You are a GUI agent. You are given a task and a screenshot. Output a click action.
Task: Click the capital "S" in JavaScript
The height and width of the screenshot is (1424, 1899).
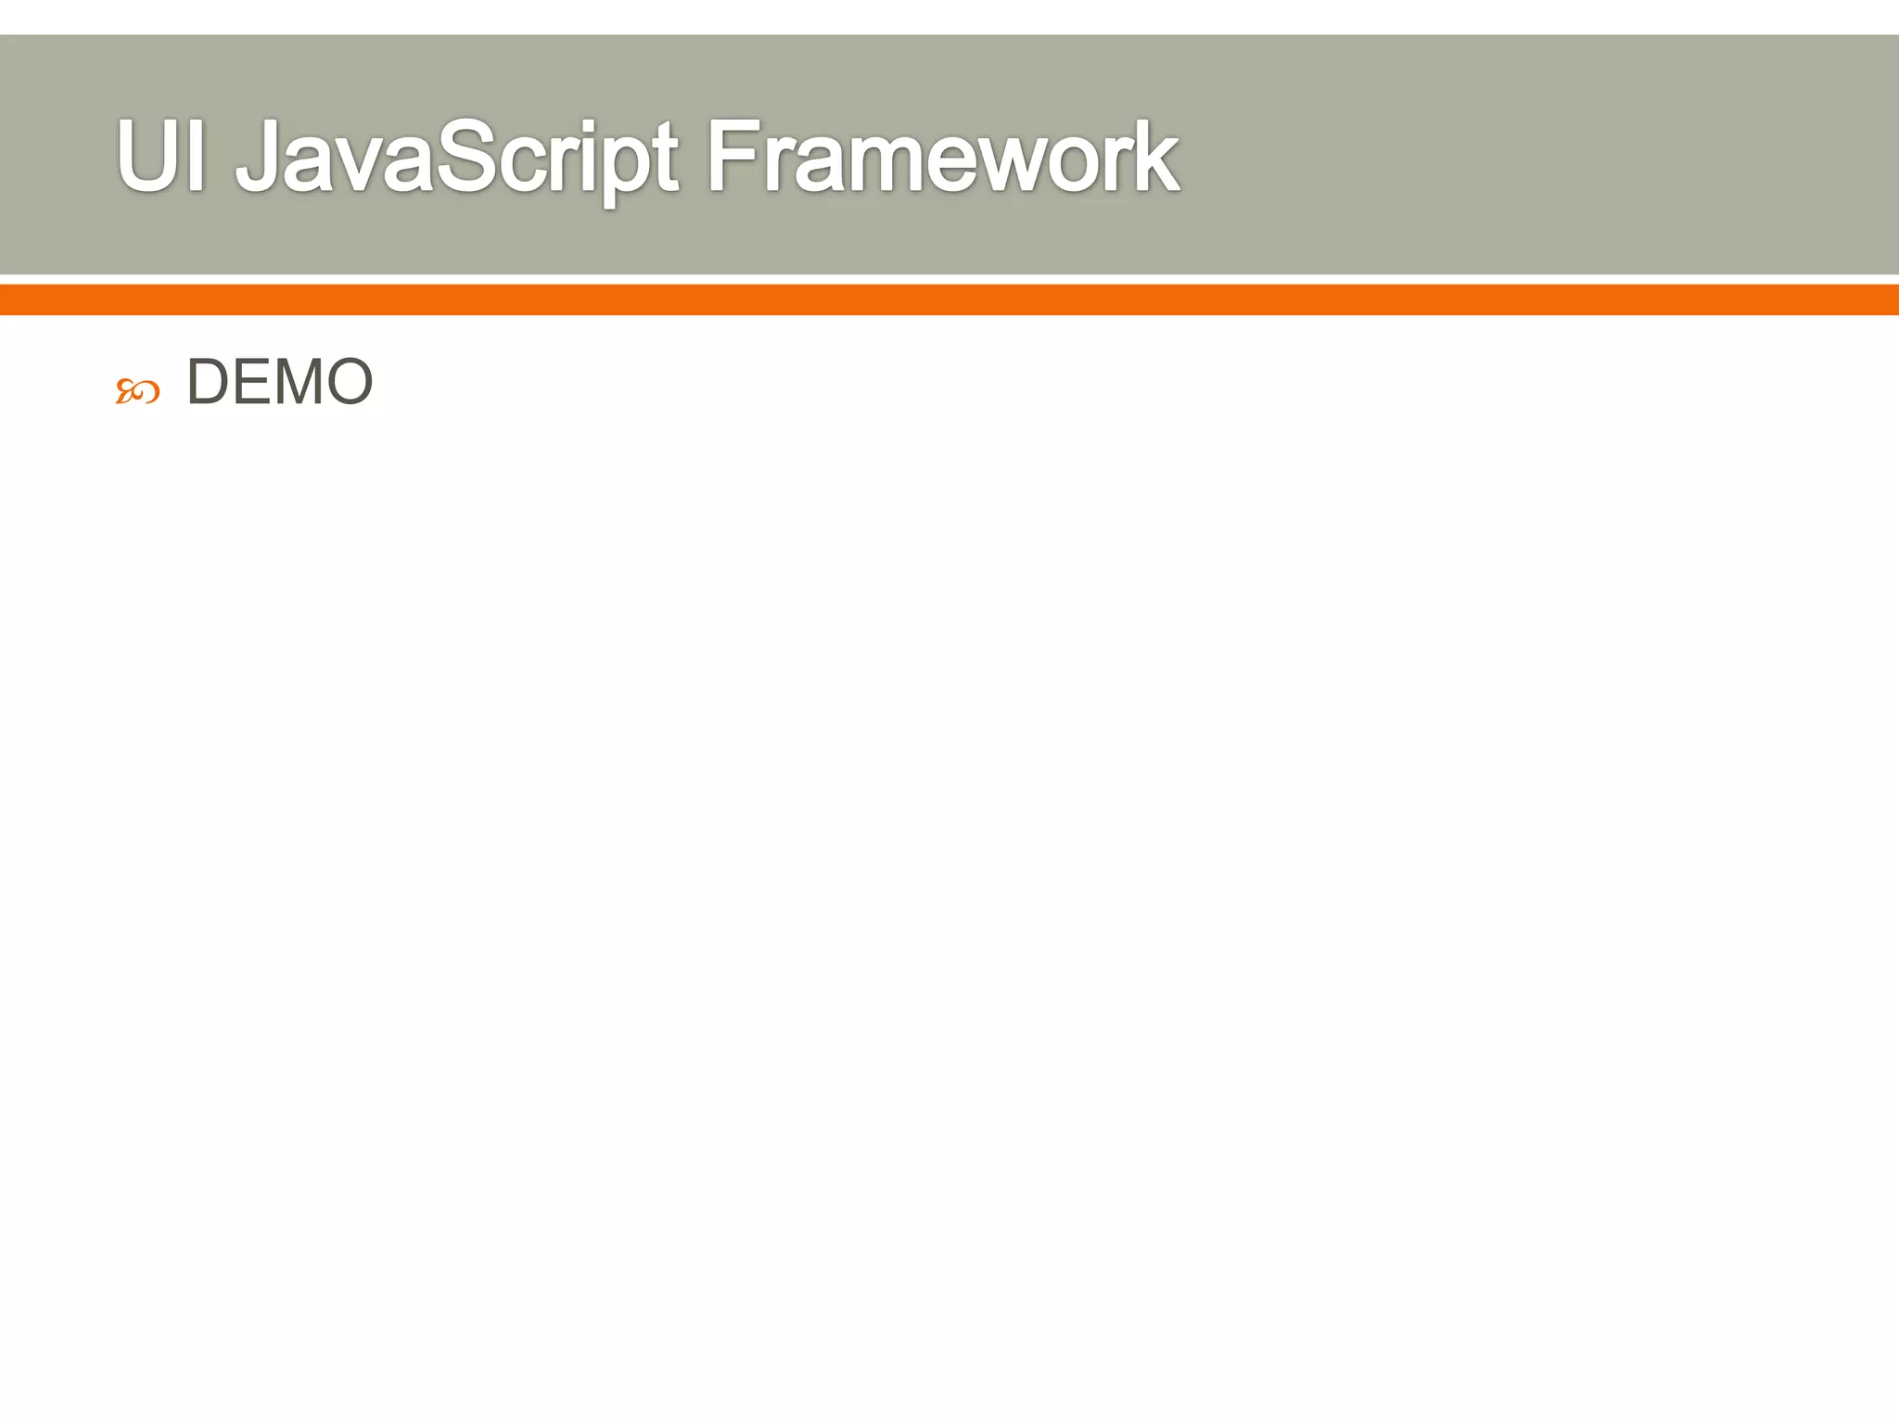pos(467,157)
